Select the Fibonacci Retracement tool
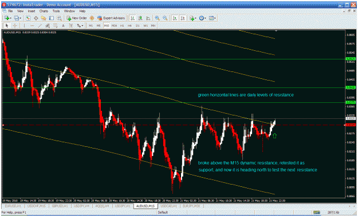 coord(55,26)
